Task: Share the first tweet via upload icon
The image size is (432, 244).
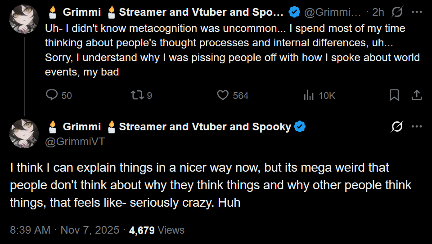Action: tap(417, 95)
